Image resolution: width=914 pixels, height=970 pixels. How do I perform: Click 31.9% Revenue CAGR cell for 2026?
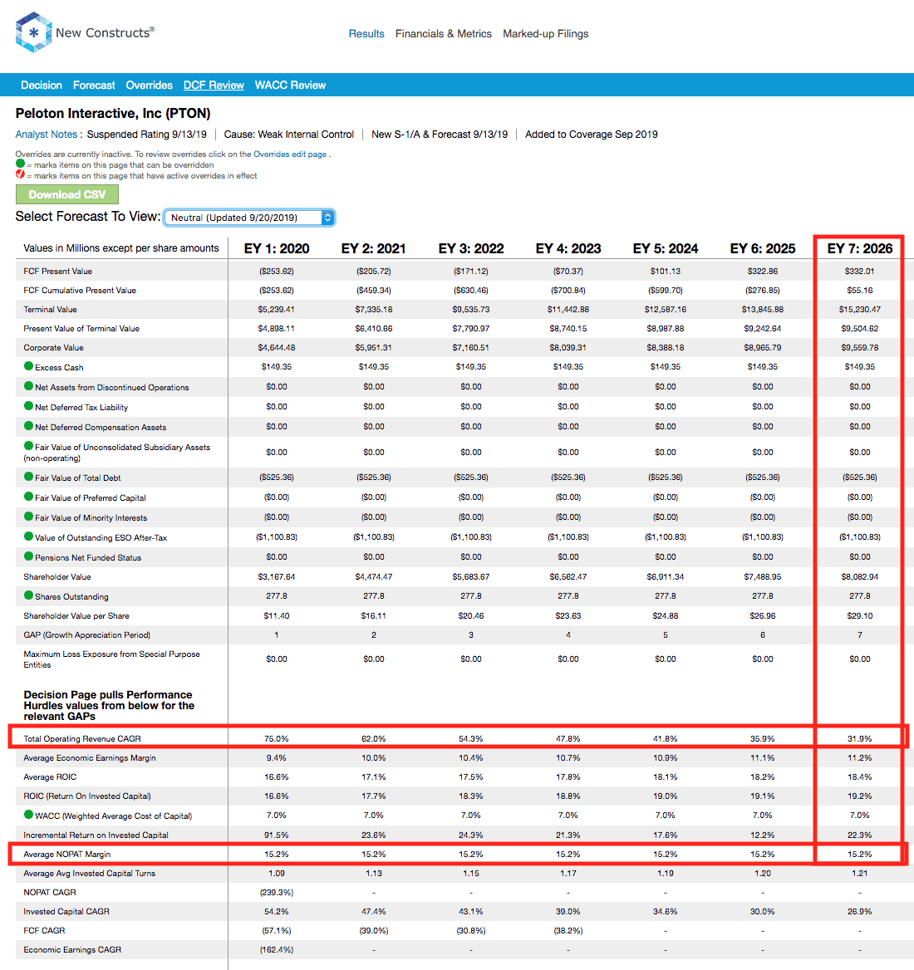click(859, 738)
